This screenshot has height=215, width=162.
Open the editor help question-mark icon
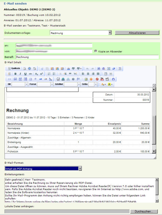pos(120,69)
